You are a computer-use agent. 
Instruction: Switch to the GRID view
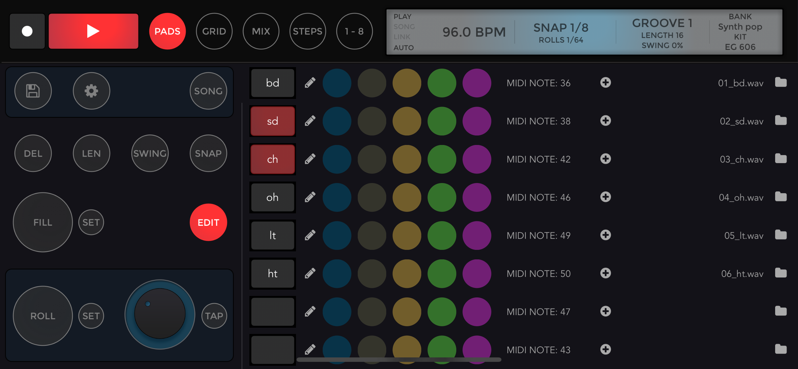pyautogui.click(x=214, y=31)
